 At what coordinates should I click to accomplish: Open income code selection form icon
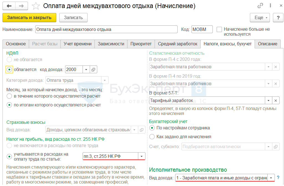93,70
